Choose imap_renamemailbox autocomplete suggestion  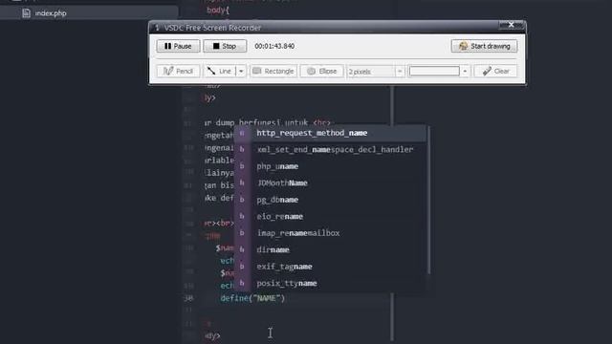coord(330,233)
